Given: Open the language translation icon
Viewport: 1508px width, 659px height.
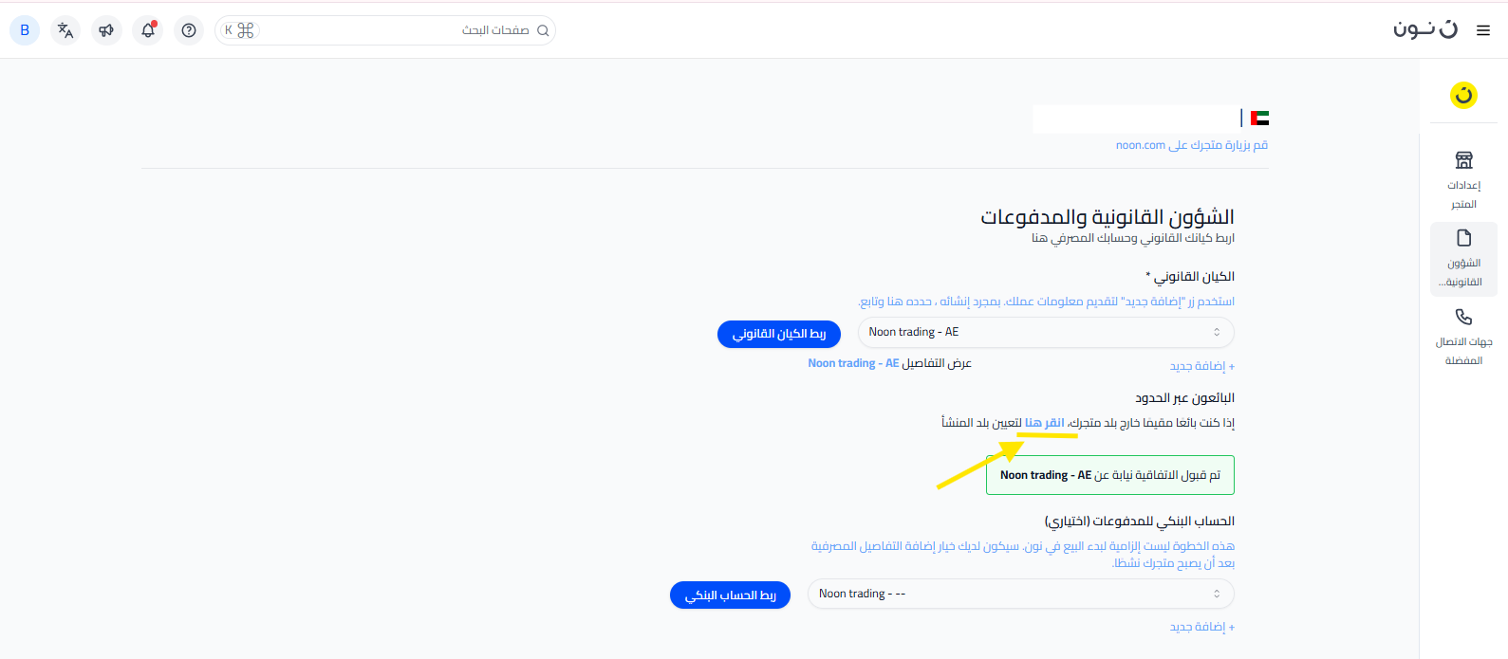Looking at the screenshot, I should pos(65,30).
